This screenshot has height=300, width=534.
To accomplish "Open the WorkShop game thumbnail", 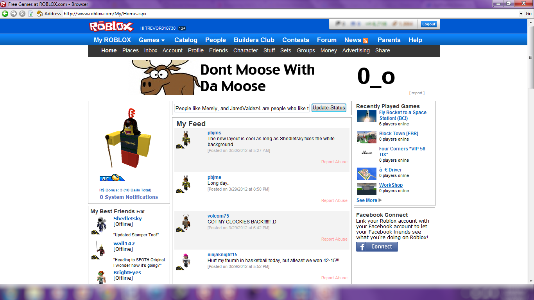I will click(367, 189).
